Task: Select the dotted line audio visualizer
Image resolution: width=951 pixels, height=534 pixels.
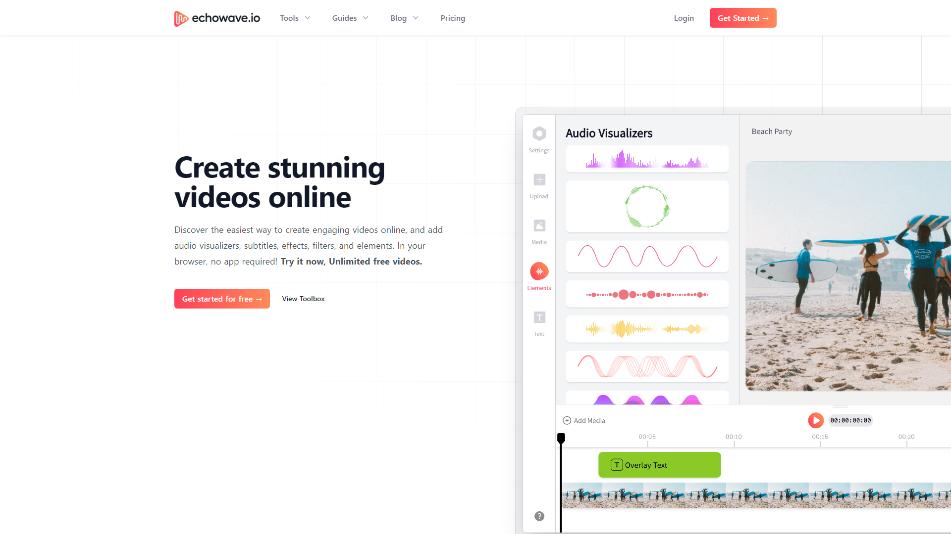Action: click(x=646, y=295)
